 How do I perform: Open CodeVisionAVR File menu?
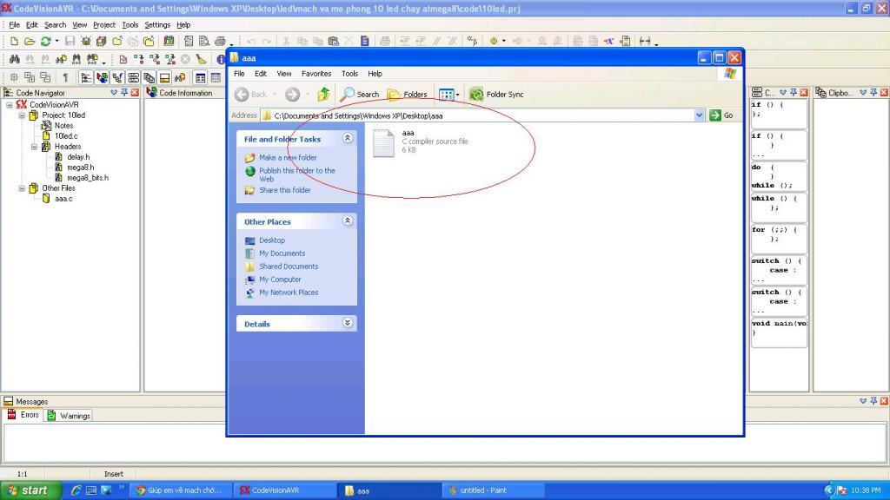point(14,25)
